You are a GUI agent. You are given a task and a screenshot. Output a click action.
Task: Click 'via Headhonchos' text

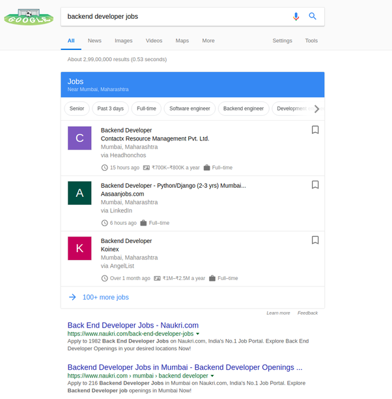coord(124,155)
